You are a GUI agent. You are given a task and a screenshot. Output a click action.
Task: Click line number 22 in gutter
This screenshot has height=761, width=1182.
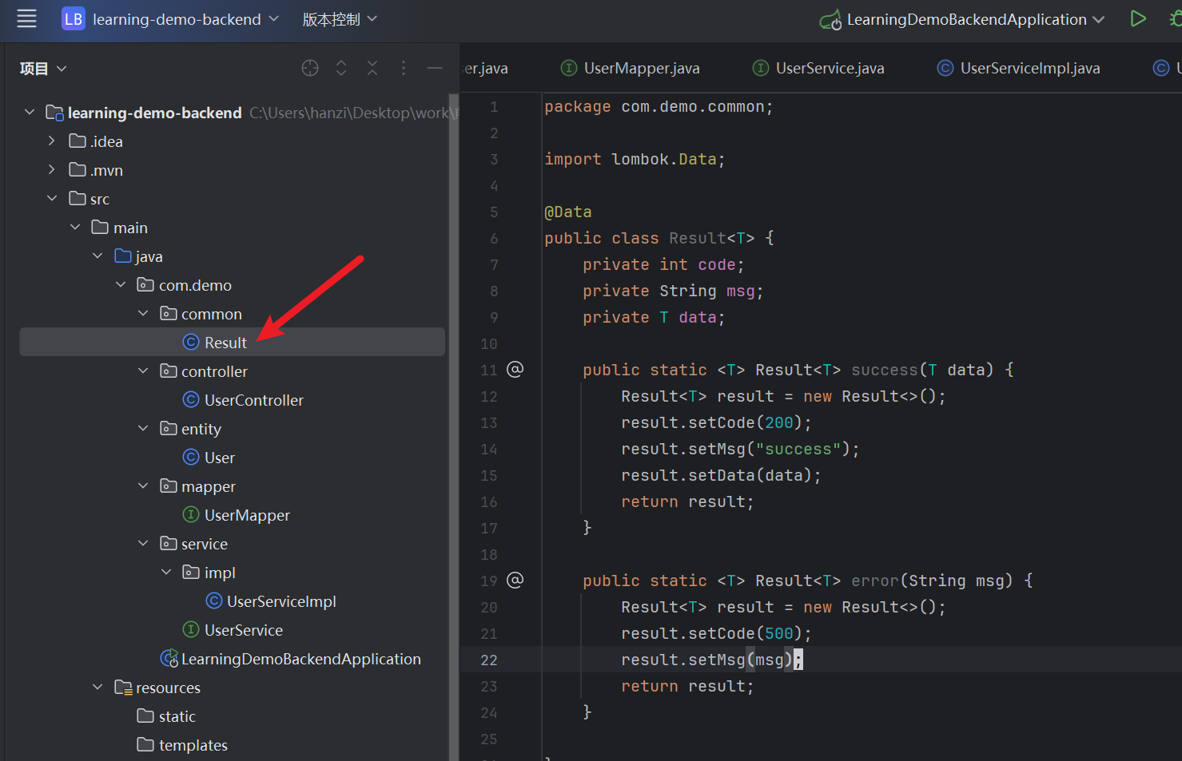pos(489,660)
